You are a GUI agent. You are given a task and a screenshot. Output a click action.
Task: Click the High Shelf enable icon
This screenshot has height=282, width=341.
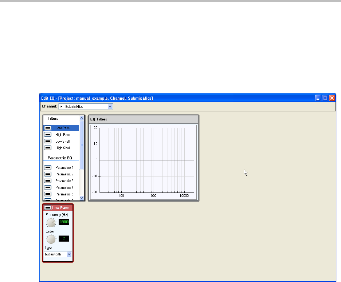click(x=47, y=148)
